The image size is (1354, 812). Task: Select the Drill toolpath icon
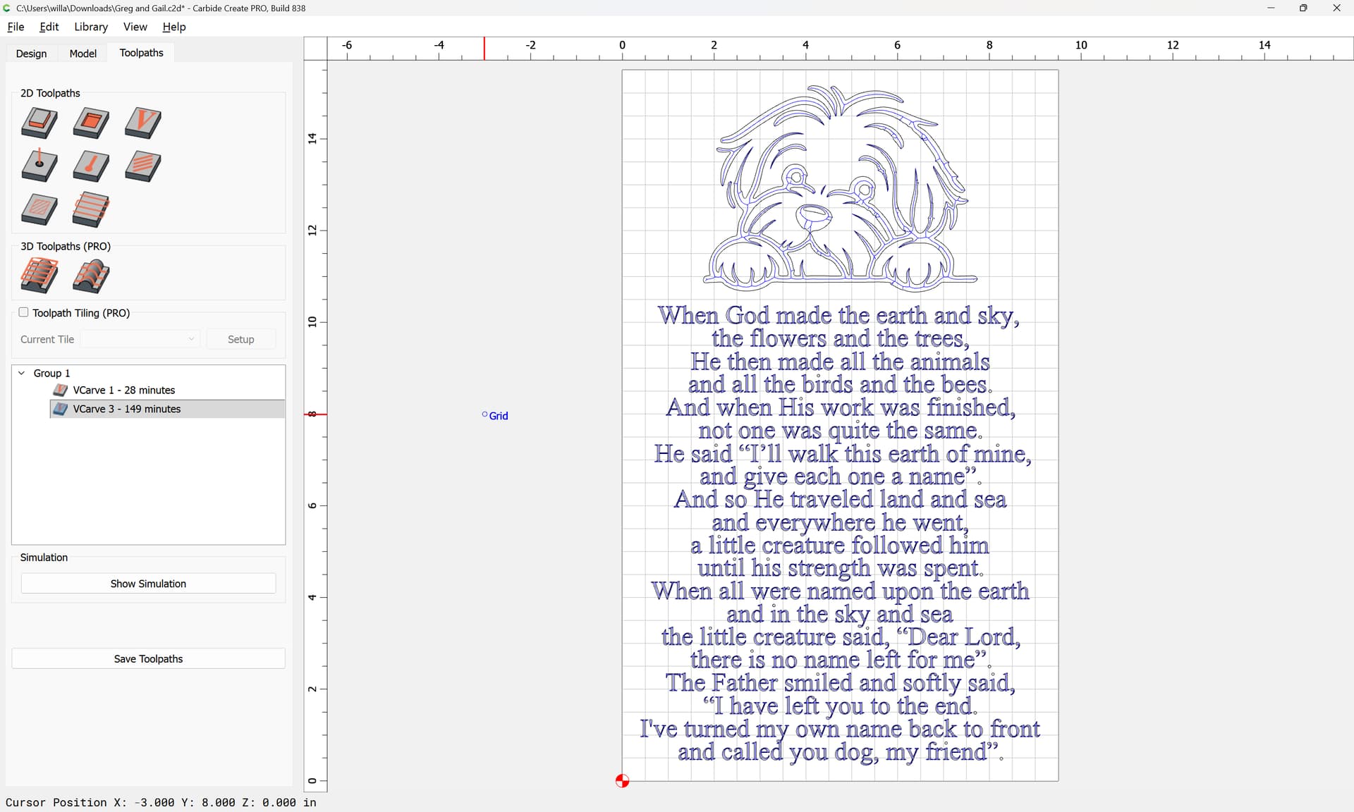tap(39, 166)
